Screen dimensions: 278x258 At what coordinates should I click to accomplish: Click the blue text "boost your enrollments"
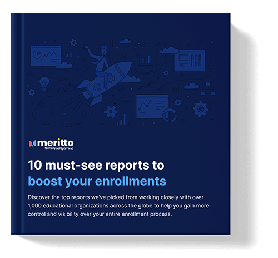(97, 181)
